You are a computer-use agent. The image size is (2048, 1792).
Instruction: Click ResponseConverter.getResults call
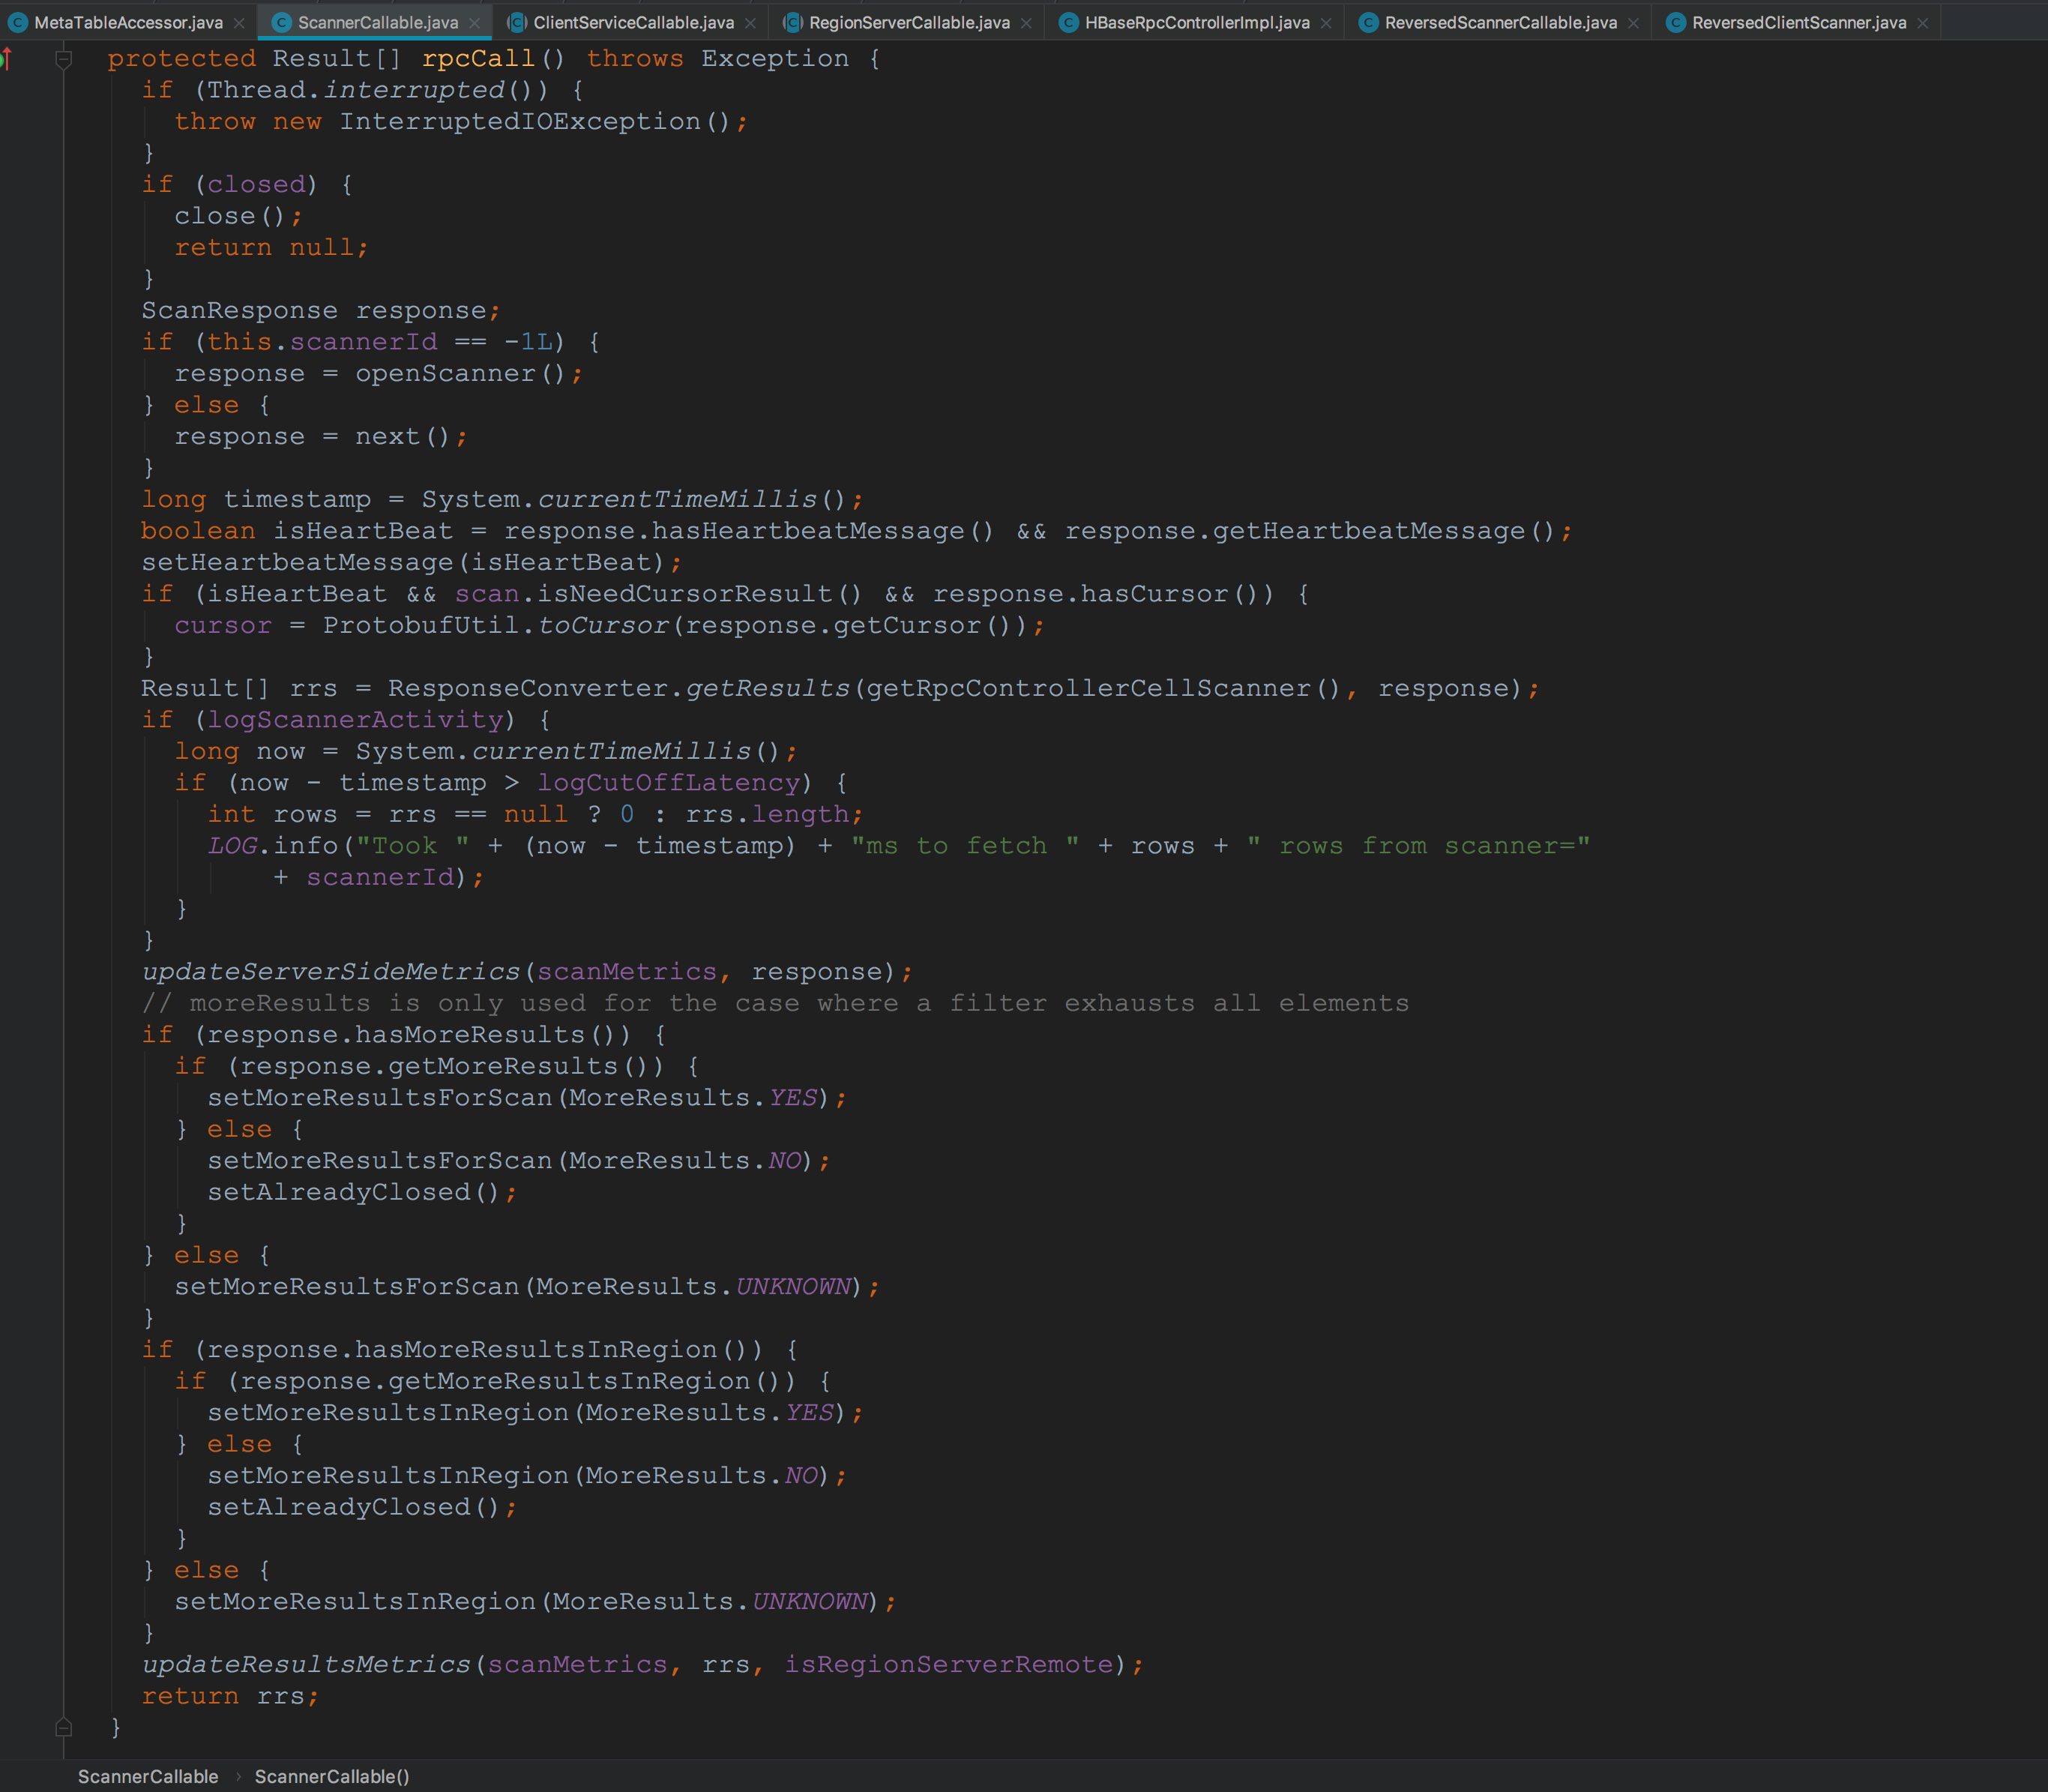coord(618,689)
